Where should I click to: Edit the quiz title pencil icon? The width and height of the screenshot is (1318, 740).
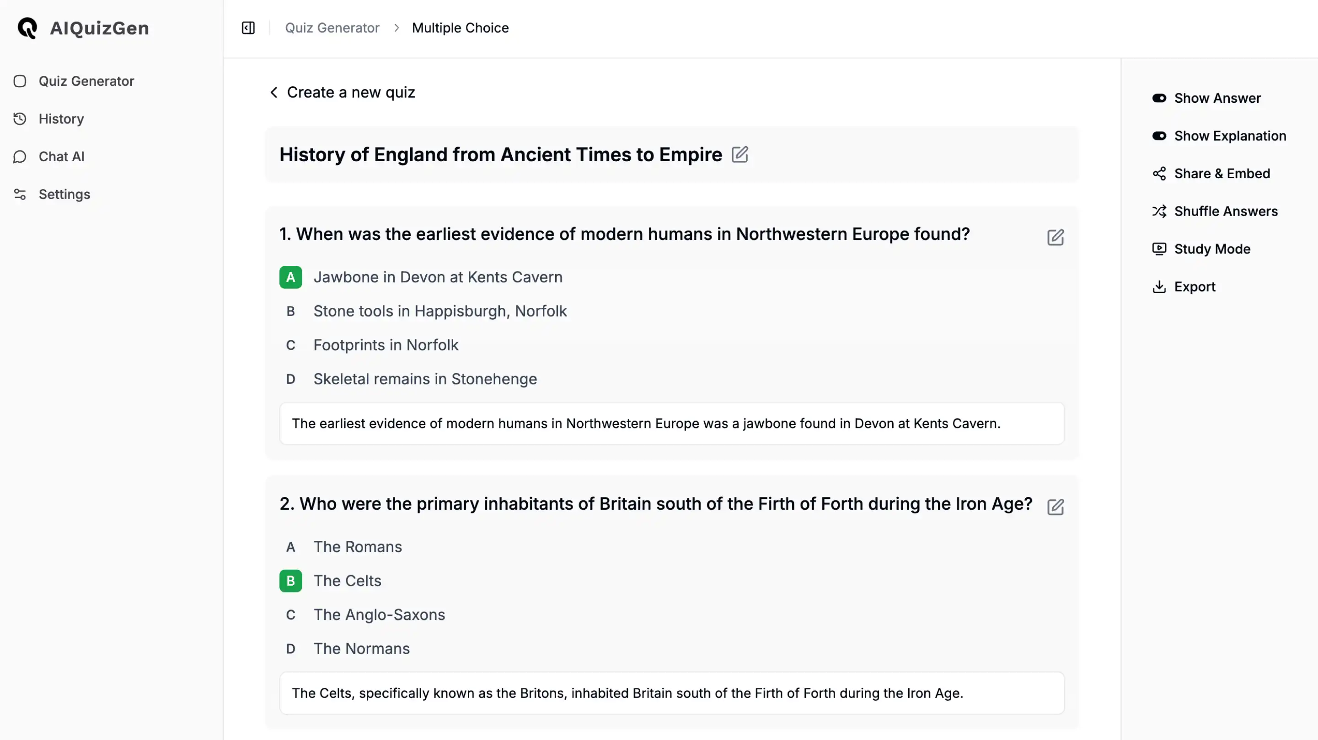tap(740, 154)
